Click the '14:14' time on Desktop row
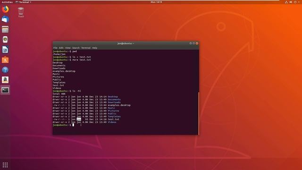The image size is (302, 170). pos(103,96)
